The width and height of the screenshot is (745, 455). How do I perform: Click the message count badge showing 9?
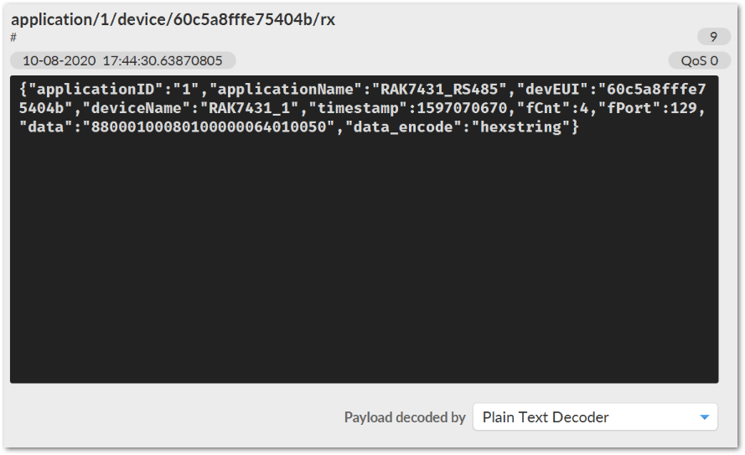pyautogui.click(x=713, y=37)
